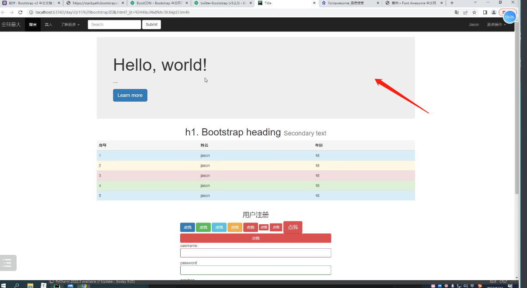Click the translate page icon in address bar

click(457, 12)
